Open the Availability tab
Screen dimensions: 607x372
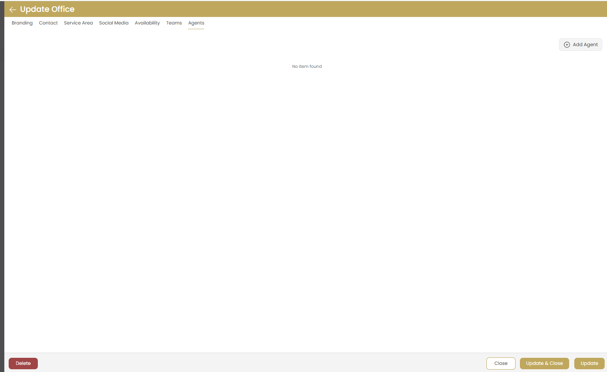(147, 23)
